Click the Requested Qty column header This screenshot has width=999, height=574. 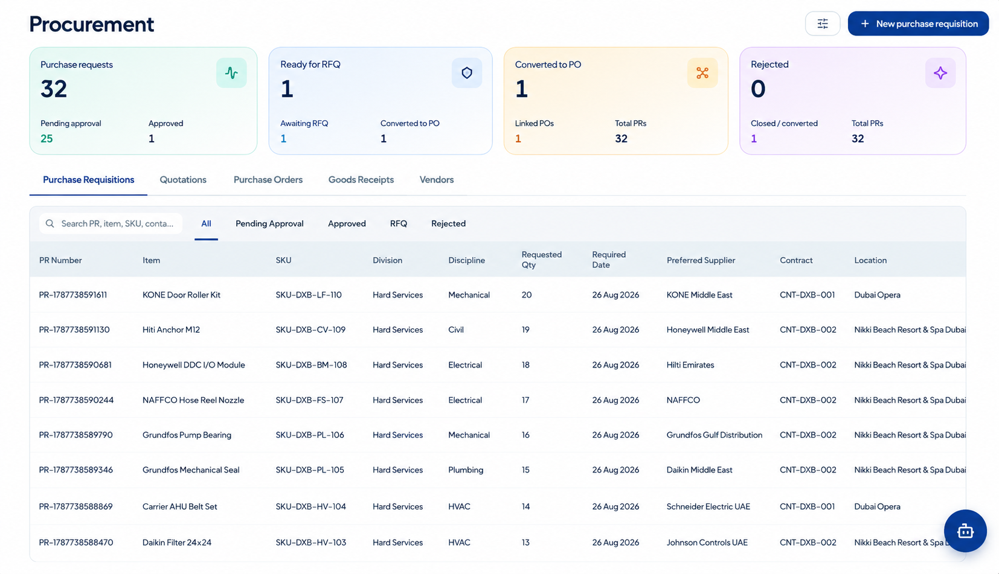(542, 260)
